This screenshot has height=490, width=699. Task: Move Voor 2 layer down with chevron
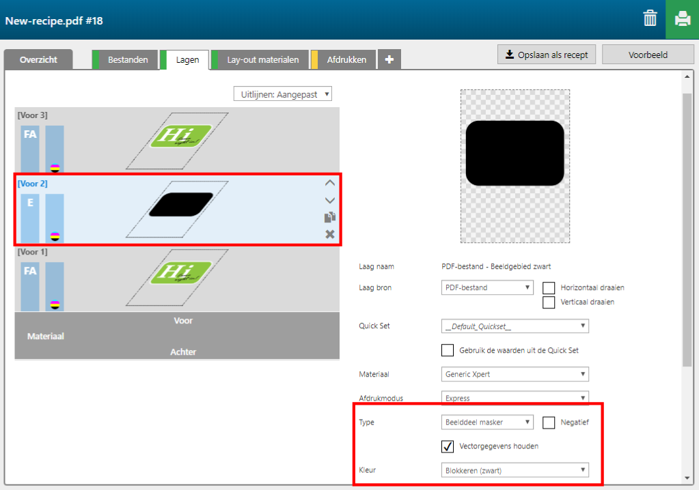330,200
